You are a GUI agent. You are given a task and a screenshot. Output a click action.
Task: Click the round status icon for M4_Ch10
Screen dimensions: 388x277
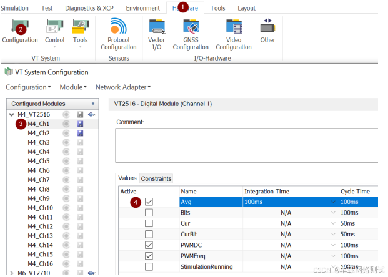pyautogui.click(x=66, y=208)
